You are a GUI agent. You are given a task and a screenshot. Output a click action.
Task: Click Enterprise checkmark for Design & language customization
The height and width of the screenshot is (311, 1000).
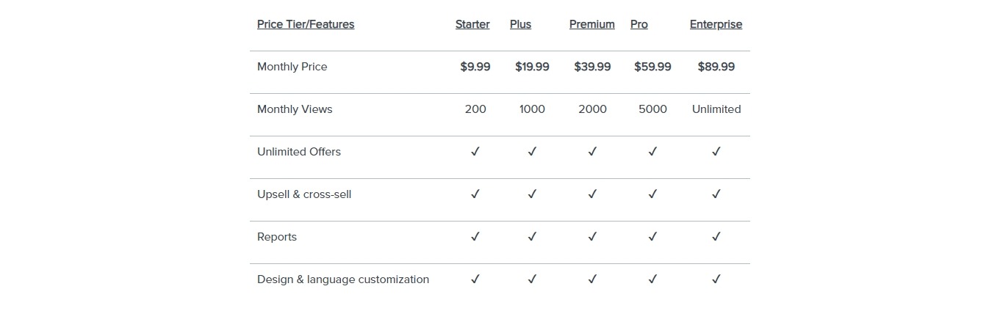[x=716, y=279]
